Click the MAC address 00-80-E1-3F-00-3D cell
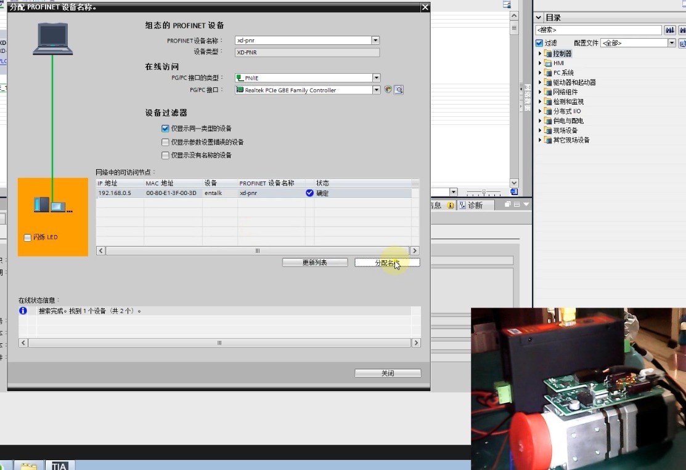The width and height of the screenshot is (686, 470). pyautogui.click(x=173, y=193)
